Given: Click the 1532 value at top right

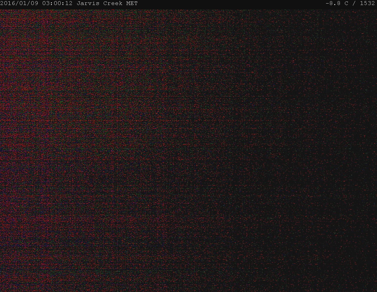Looking at the screenshot, I should pyautogui.click(x=367, y=4).
